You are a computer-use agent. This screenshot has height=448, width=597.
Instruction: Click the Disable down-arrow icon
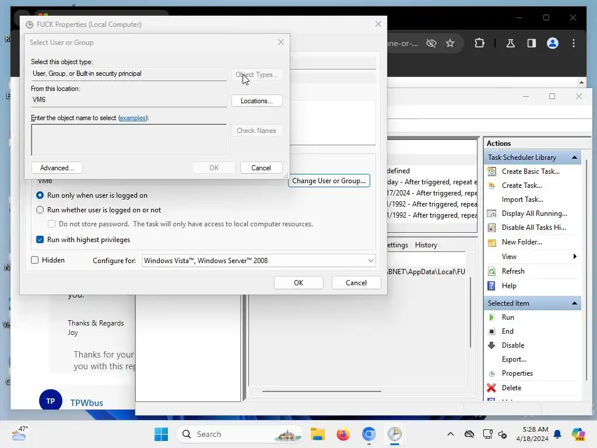click(x=491, y=345)
